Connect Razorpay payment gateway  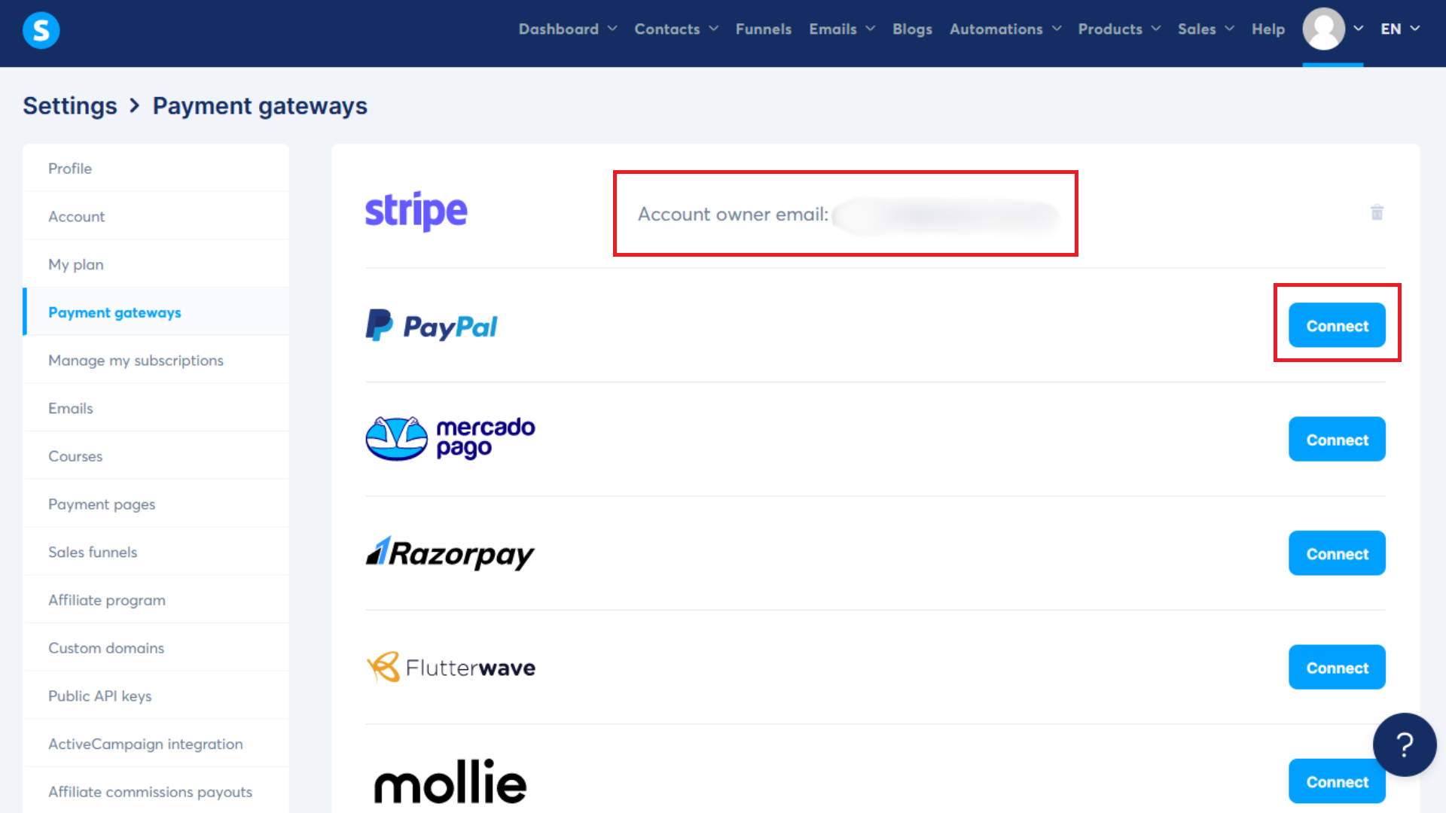tap(1337, 553)
